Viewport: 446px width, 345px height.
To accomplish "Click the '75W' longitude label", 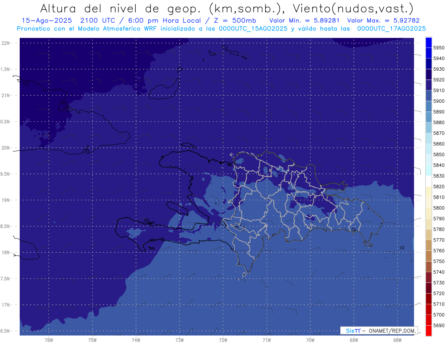I will click(x=92, y=340).
